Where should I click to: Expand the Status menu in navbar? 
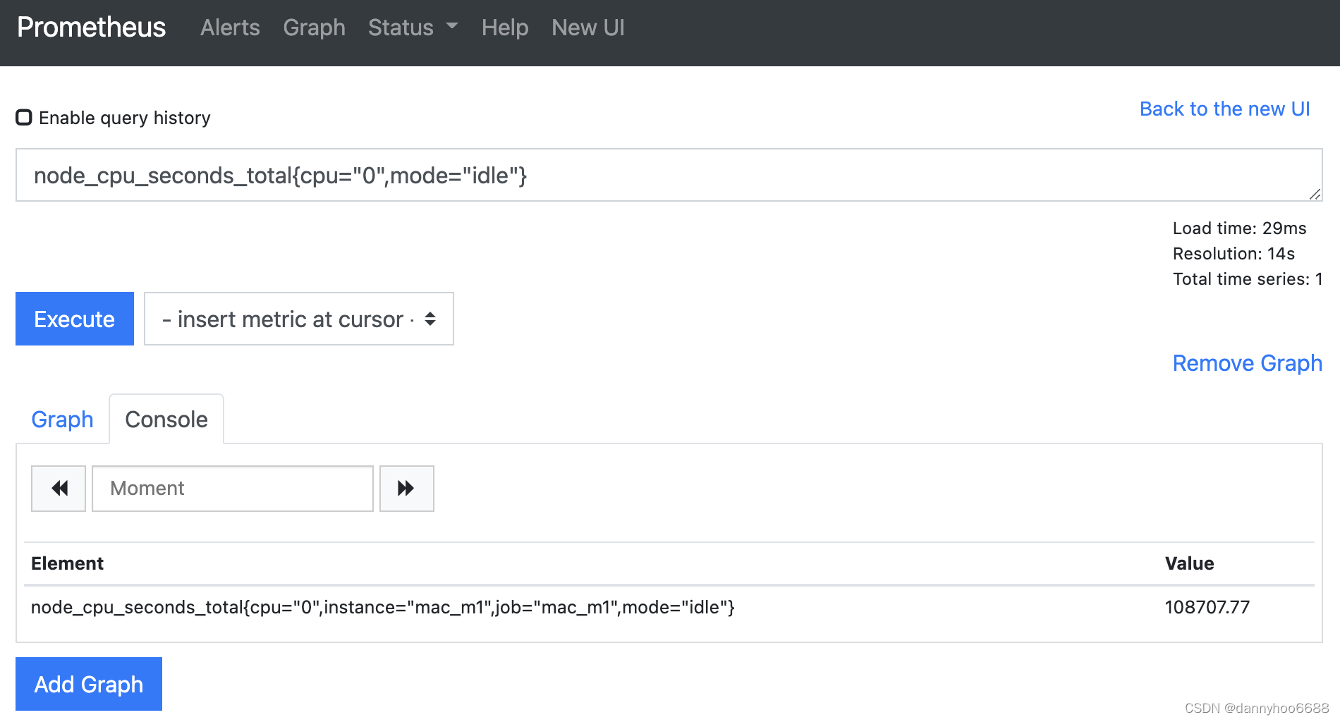pos(413,27)
